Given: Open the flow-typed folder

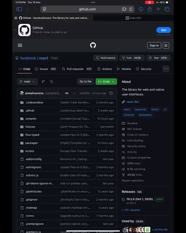Looking at the screenshot, I should pyautogui.click(x=32, y=135).
